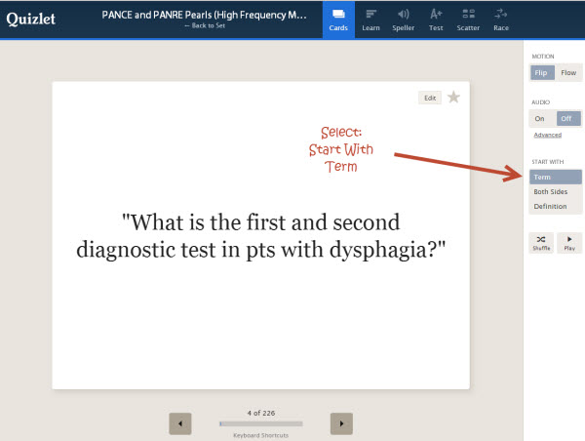The width and height of the screenshot is (585, 441).
Task: Turn audio Off
Action: (567, 118)
